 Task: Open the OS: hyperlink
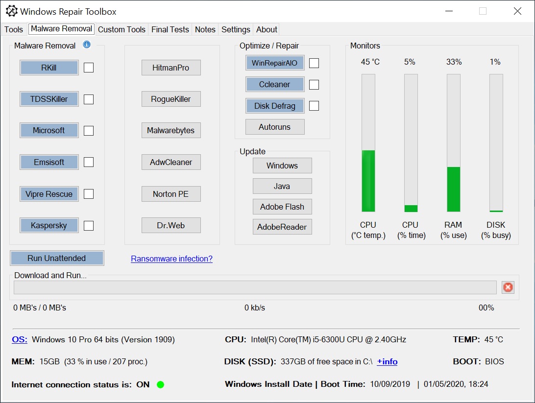[x=20, y=339]
